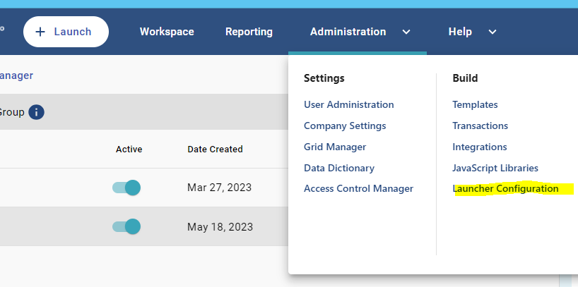578x287 pixels.
Task: Sort by Date Created column header
Action: 215,149
